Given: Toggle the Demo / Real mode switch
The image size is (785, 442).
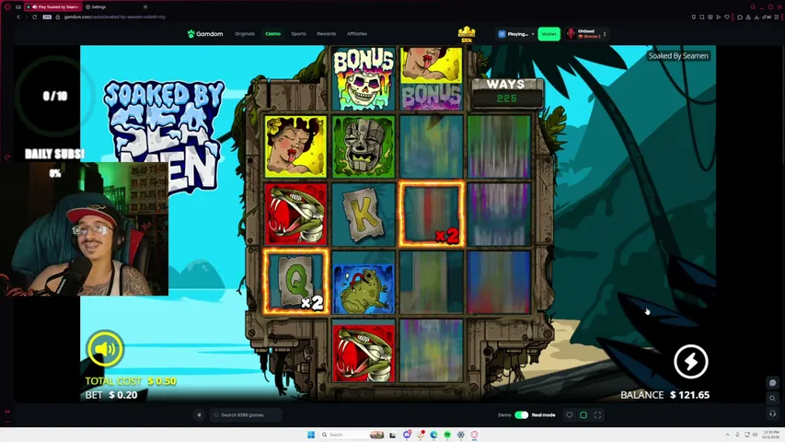Looking at the screenshot, I should click(521, 415).
